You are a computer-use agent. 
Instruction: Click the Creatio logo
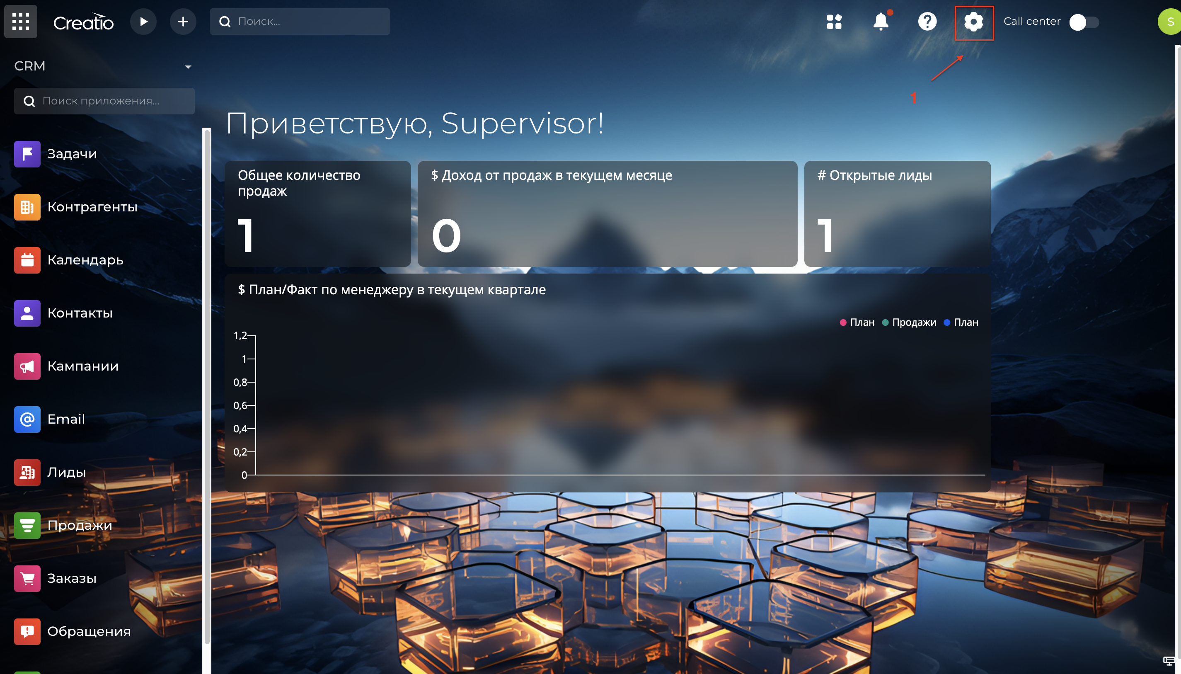click(x=83, y=22)
